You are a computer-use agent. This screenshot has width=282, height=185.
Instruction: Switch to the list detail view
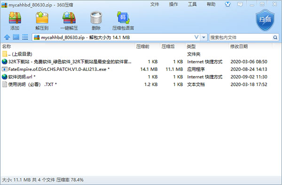point(25,38)
